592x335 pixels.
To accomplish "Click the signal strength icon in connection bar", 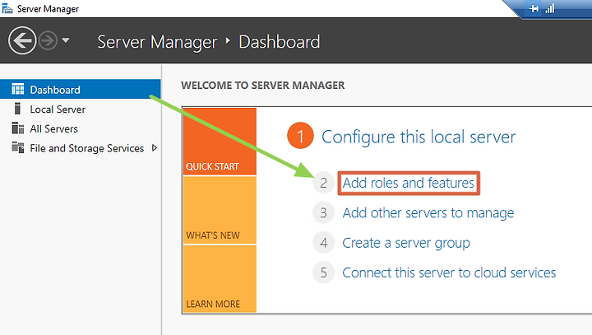I will tap(550, 8).
